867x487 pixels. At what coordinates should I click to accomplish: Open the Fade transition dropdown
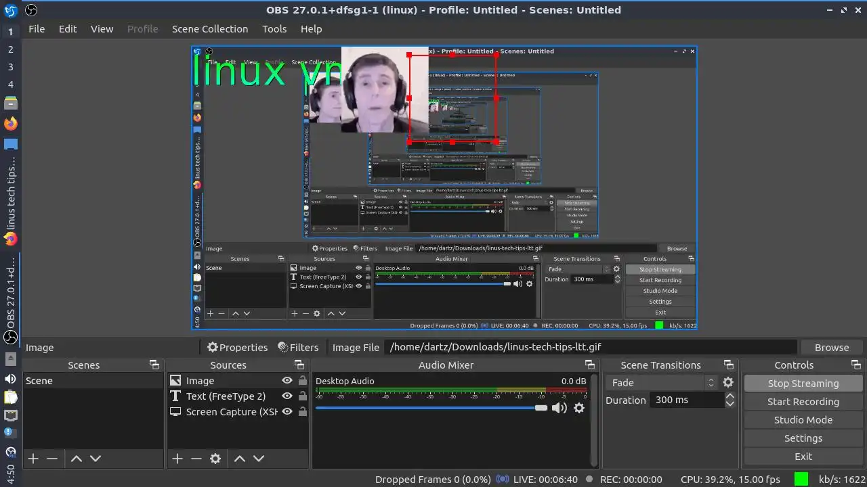click(661, 382)
